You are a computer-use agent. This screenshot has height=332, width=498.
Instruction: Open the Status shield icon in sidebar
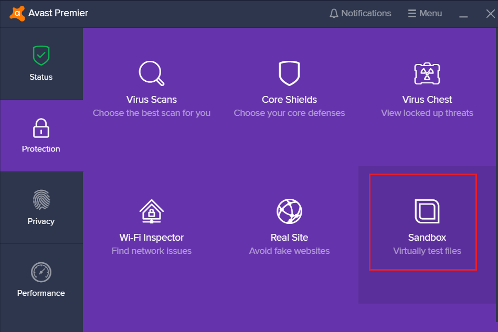click(41, 56)
